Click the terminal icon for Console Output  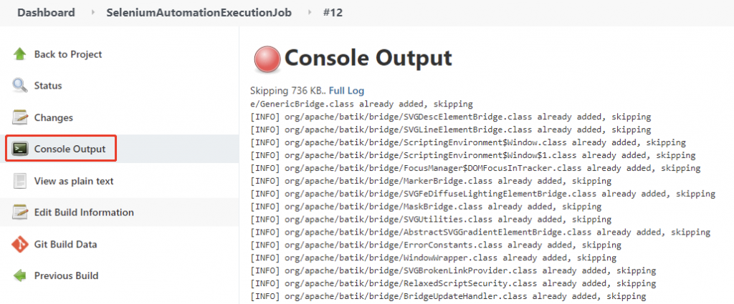[x=21, y=149]
